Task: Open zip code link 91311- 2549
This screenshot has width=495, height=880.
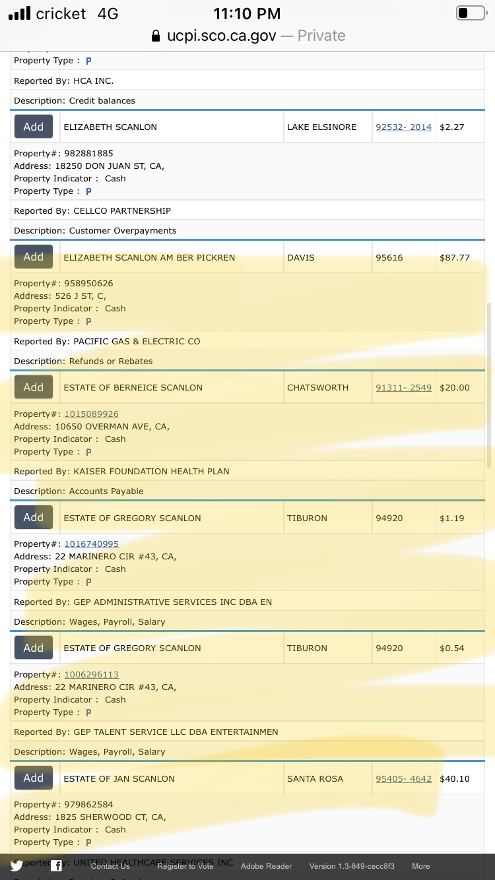Action: (404, 387)
